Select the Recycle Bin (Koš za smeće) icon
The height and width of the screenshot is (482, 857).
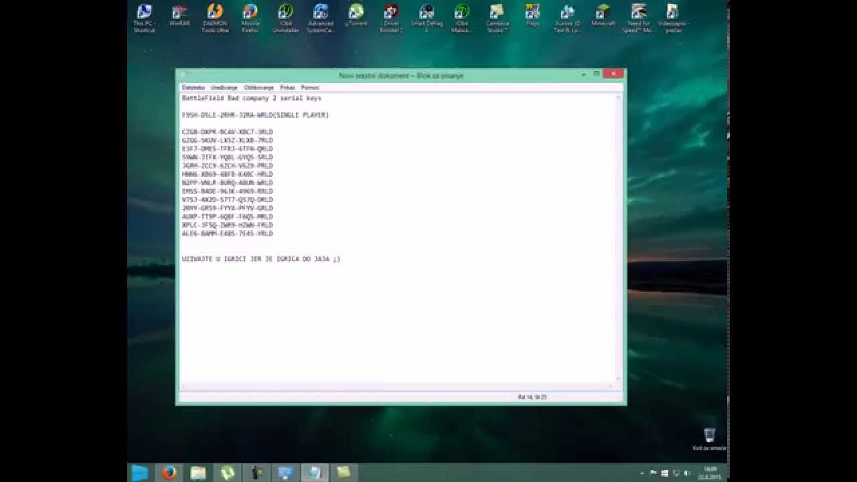coord(710,440)
